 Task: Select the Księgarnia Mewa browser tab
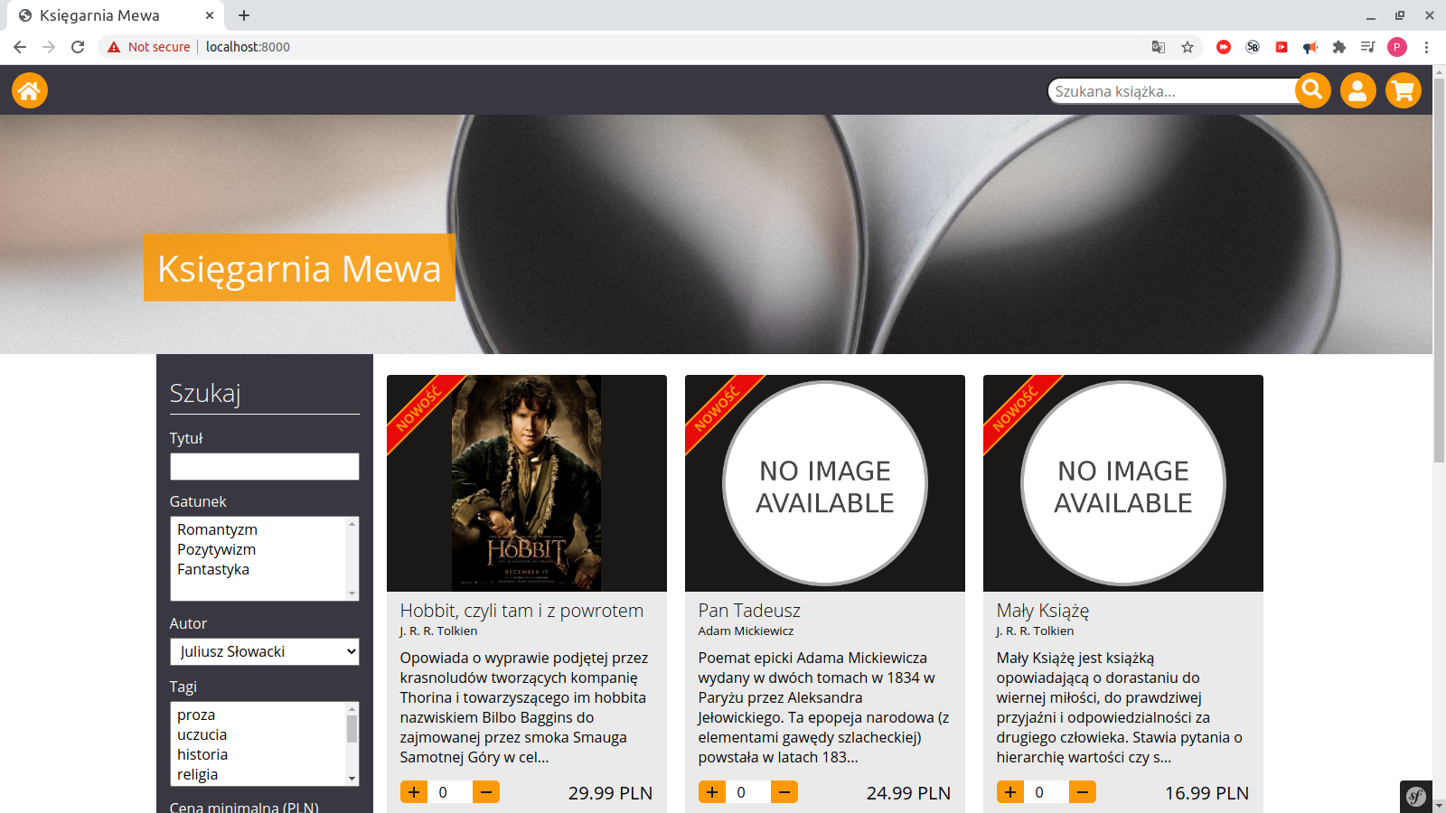coord(108,15)
